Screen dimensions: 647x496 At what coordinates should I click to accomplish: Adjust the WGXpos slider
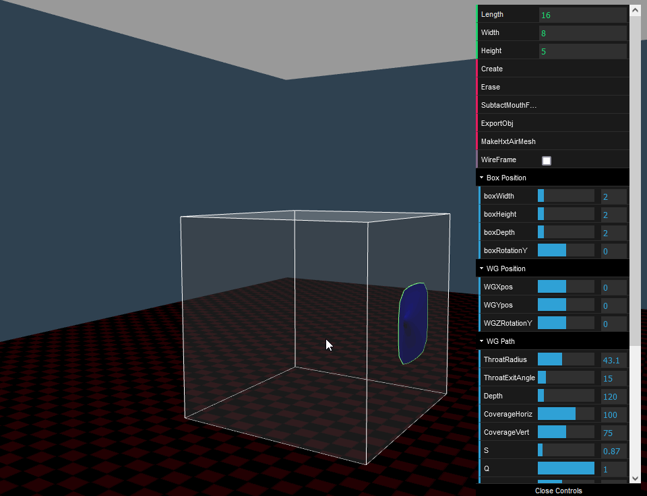coord(565,286)
